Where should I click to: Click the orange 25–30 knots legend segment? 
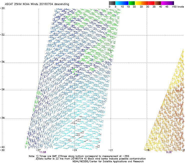pos(144,3)
